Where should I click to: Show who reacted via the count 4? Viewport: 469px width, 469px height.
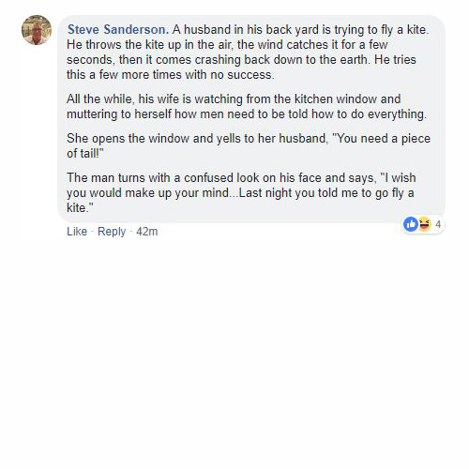(x=438, y=224)
